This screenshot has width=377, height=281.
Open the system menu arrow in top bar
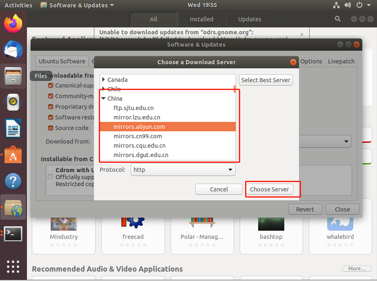point(368,5)
